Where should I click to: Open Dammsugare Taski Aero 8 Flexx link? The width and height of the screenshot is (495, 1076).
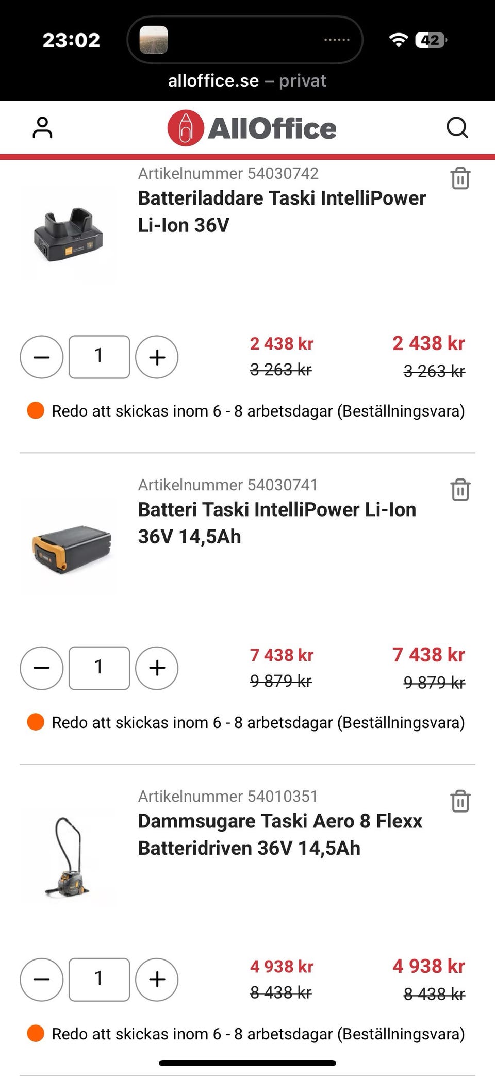(279, 834)
